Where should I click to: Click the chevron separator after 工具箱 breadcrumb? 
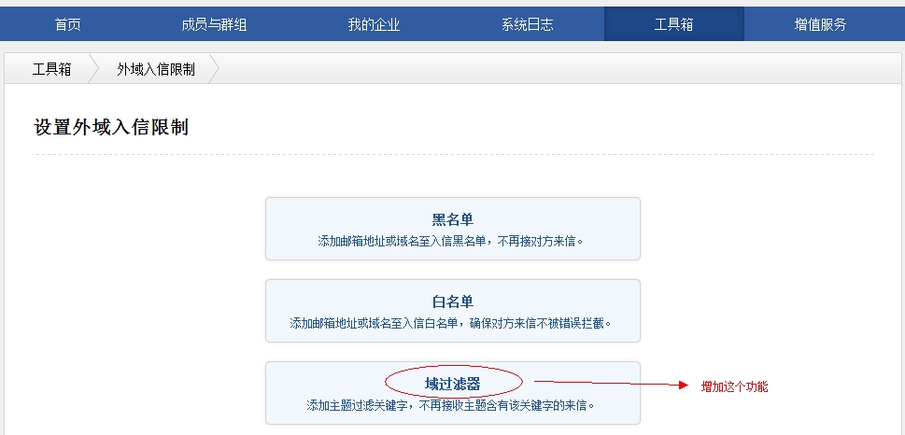click(x=94, y=69)
